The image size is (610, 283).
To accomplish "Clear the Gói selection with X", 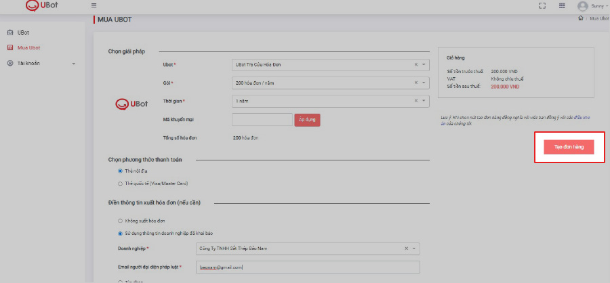I will (416, 83).
